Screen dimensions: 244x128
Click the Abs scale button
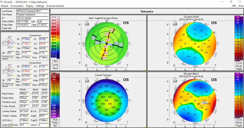pyautogui.click(x=55, y=126)
